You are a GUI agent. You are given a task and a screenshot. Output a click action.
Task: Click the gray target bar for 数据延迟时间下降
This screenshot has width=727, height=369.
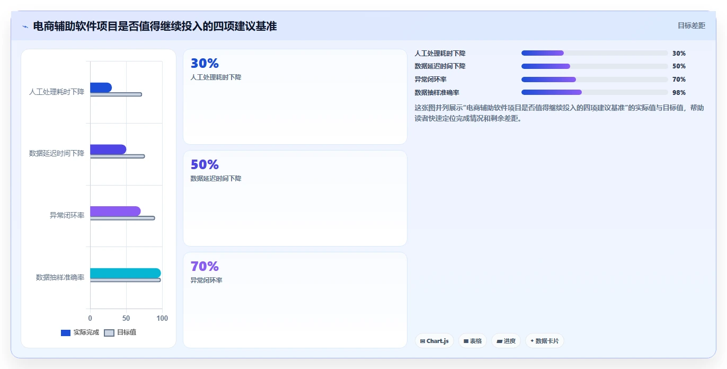coord(117,156)
